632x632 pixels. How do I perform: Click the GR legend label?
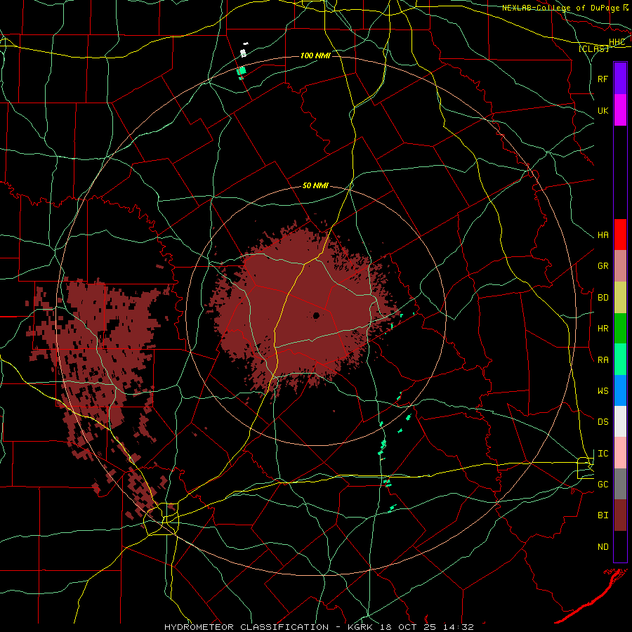[603, 266]
